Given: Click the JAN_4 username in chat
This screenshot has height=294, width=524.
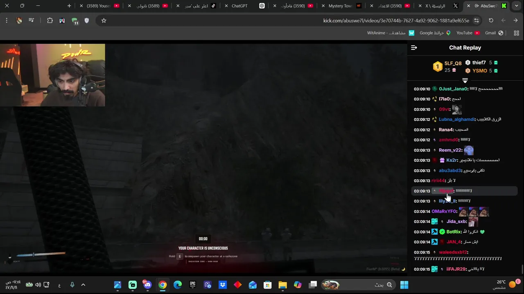Looking at the screenshot, I should [454, 242].
